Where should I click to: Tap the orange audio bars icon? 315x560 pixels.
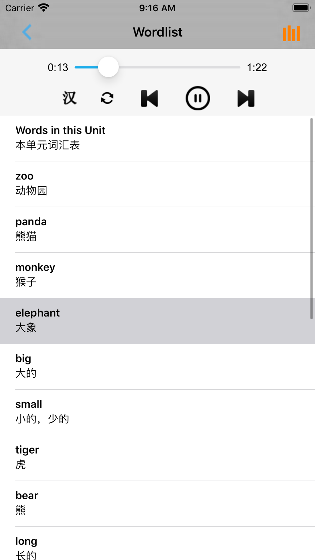click(291, 33)
